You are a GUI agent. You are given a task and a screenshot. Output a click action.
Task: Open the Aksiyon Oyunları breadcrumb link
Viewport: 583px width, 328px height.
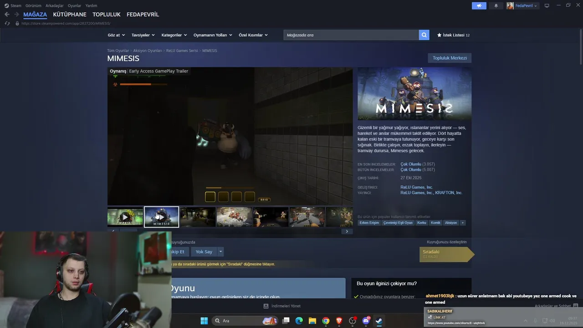(x=148, y=51)
